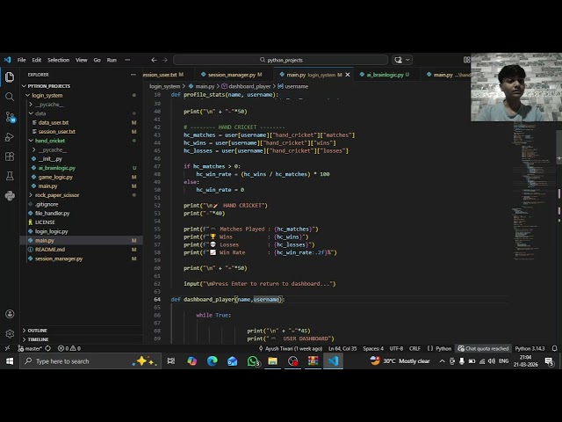Viewport: 562px width, 422px height.
Task: Open the remote window indicator
Action: [7, 348]
